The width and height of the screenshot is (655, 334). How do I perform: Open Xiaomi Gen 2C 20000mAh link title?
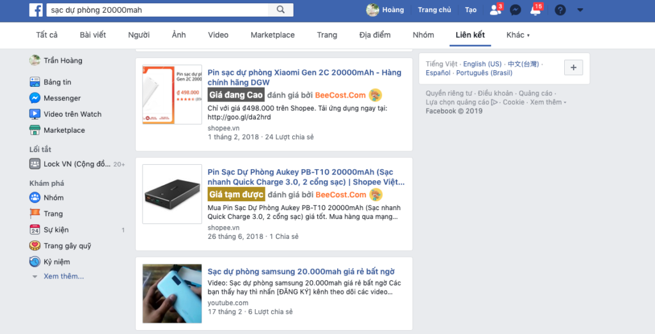click(304, 77)
